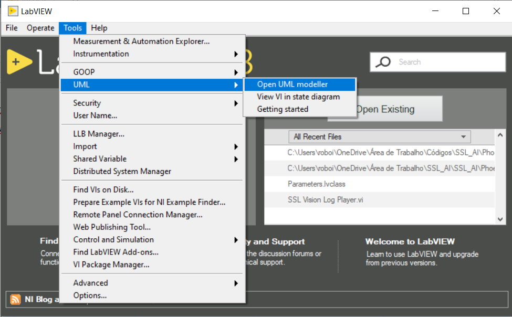The width and height of the screenshot is (512, 317).
Task: Click the recent files scroll up arrow
Action: pos(500,135)
